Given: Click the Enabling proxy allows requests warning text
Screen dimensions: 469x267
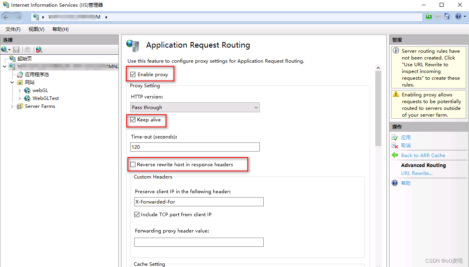Looking at the screenshot, I should tap(431, 105).
